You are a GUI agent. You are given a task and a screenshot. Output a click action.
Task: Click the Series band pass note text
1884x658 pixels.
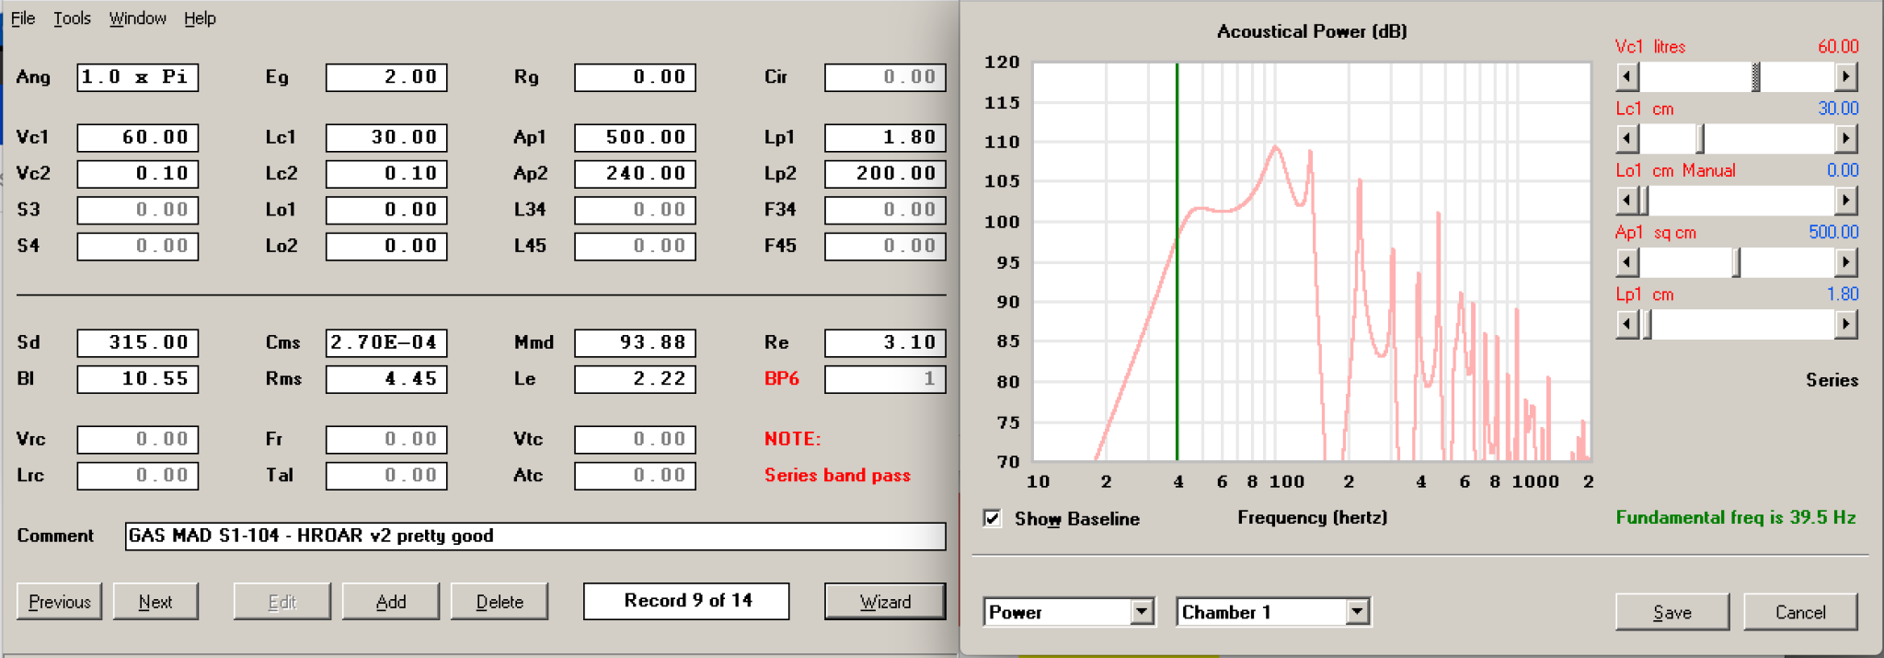(837, 476)
